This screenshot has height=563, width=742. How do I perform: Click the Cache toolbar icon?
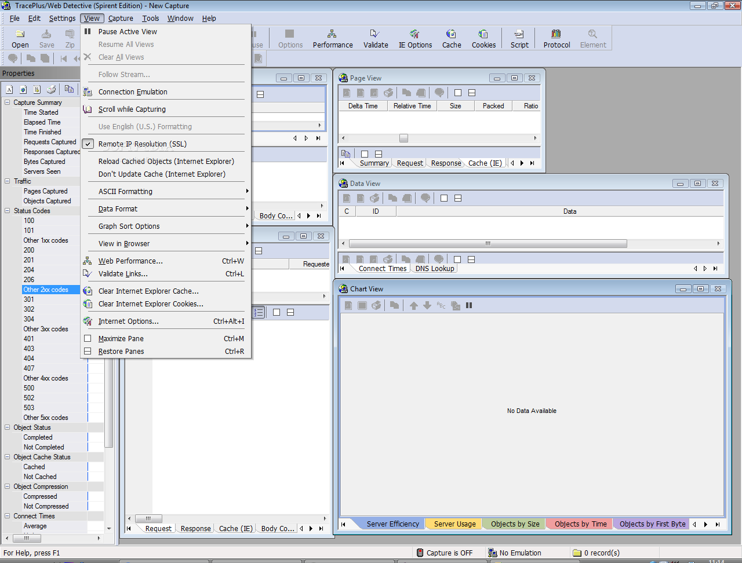tap(452, 38)
